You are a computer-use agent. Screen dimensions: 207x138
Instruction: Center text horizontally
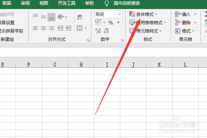(44, 28)
